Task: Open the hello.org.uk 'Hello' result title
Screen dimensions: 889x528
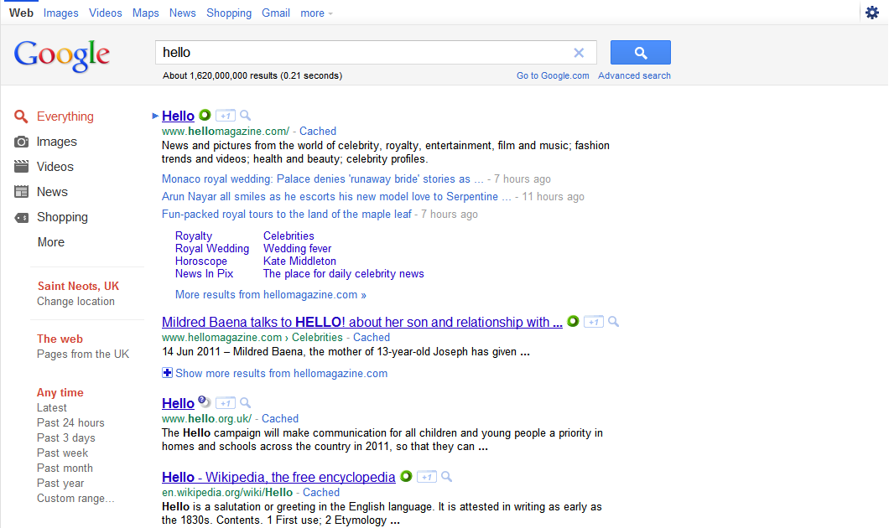Action: click(x=178, y=403)
